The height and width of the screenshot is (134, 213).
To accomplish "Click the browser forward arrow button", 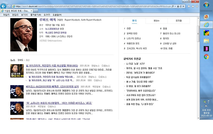I will pyautogui.click(x=9, y=6).
